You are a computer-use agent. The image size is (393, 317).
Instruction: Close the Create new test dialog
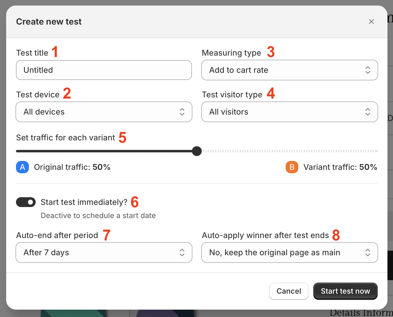point(371,22)
